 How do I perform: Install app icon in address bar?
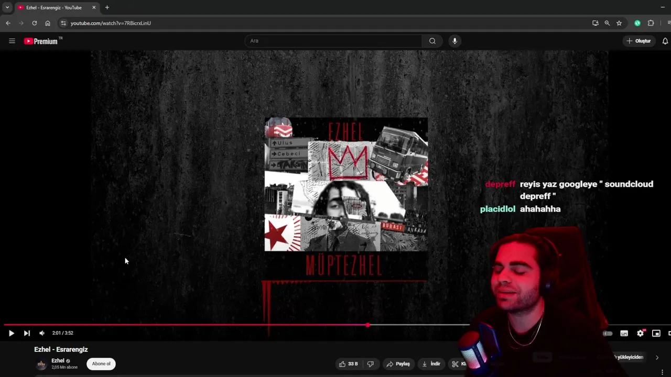click(596, 23)
